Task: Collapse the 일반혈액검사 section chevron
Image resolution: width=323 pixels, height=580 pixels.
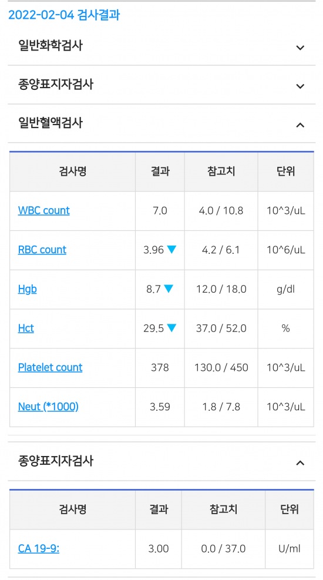Action: tap(300, 125)
